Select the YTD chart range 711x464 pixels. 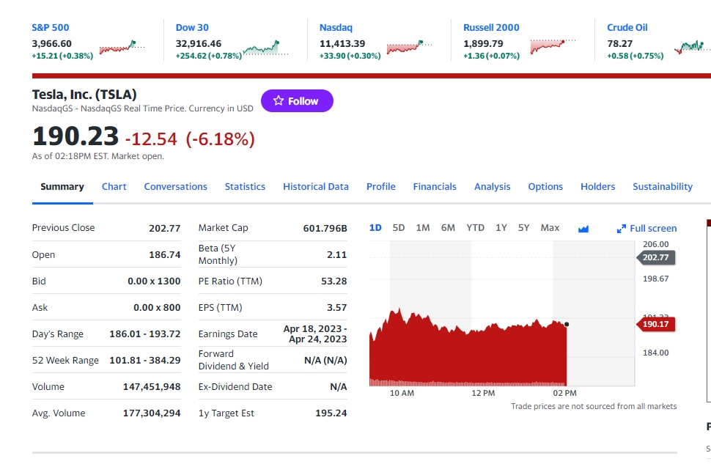476,228
